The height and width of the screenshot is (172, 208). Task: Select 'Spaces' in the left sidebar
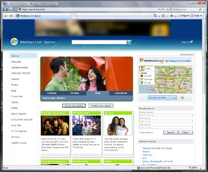(x=24, y=56)
